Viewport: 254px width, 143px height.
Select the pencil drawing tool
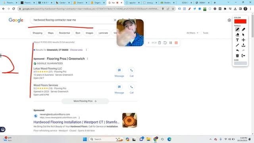point(237,29)
